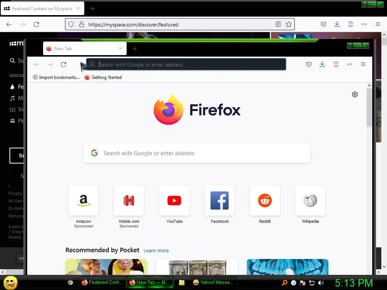Click Back arrow in front New Tab window

click(36, 64)
